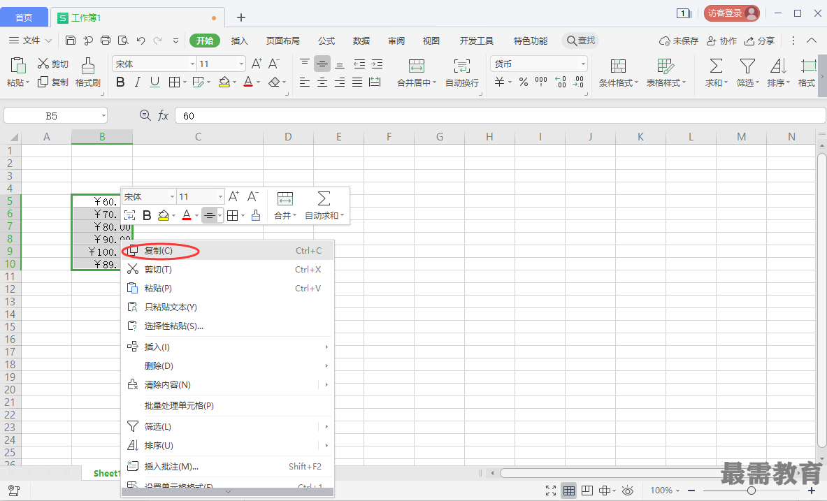
Task: Select 剪切(T) in the context menu
Action: tap(227, 270)
